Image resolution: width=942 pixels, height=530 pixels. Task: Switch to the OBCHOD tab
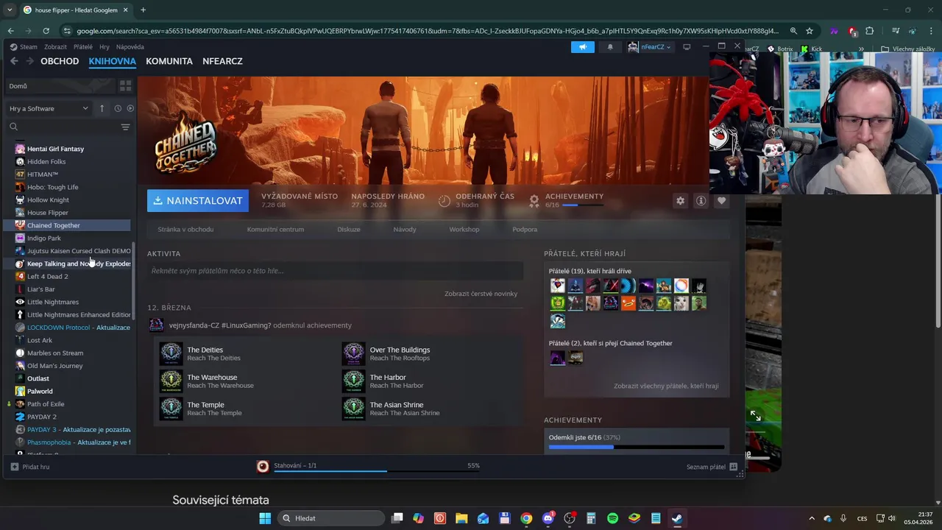pos(60,61)
